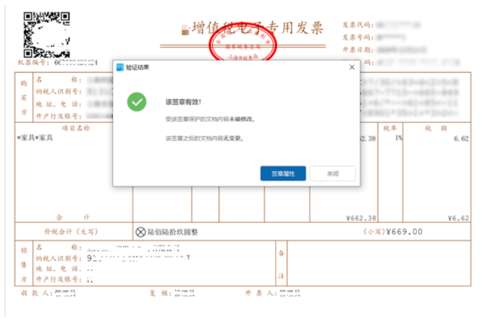This screenshot has width=485, height=322.
Task: Click the 该签章之后的文档内容无变更 text
Action: point(204,139)
